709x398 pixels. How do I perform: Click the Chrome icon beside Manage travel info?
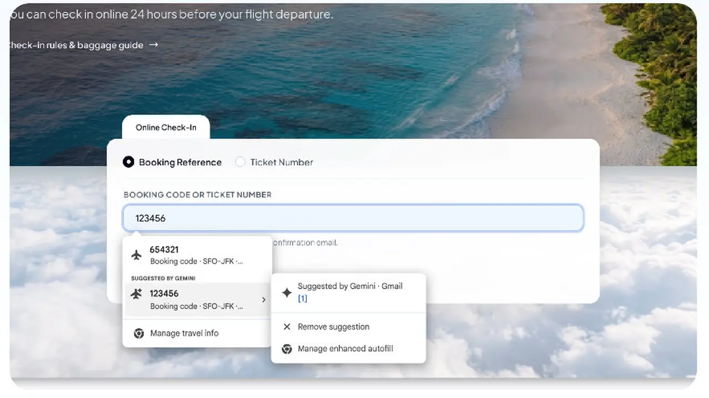[x=139, y=333]
